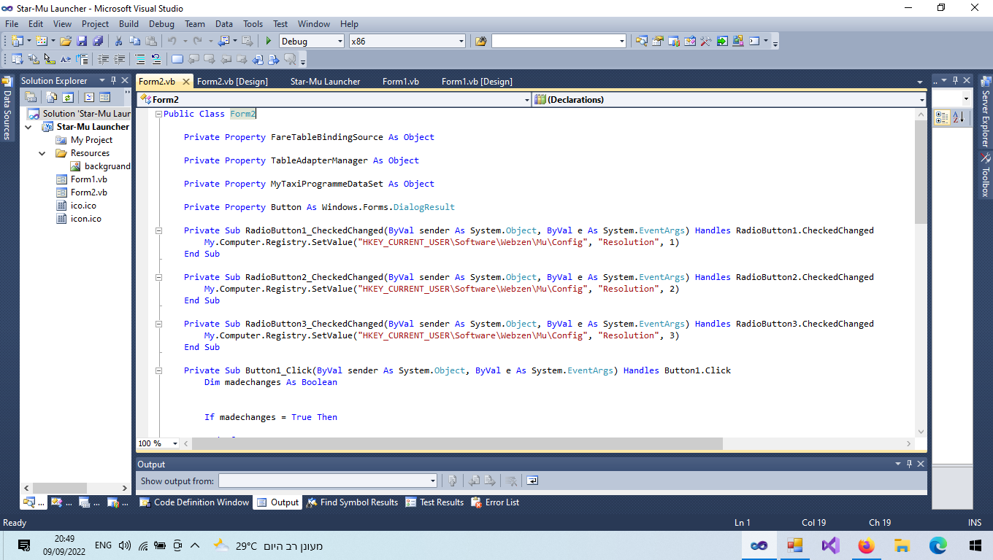This screenshot has width=993, height=560.
Task: Click the Open File folder icon
Action: pyautogui.click(x=66, y=42)
